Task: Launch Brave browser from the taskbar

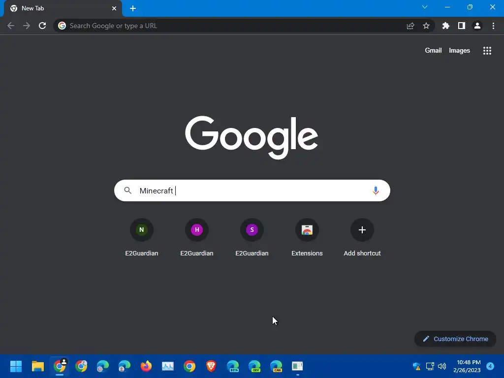Action: [x=211, y=366]
